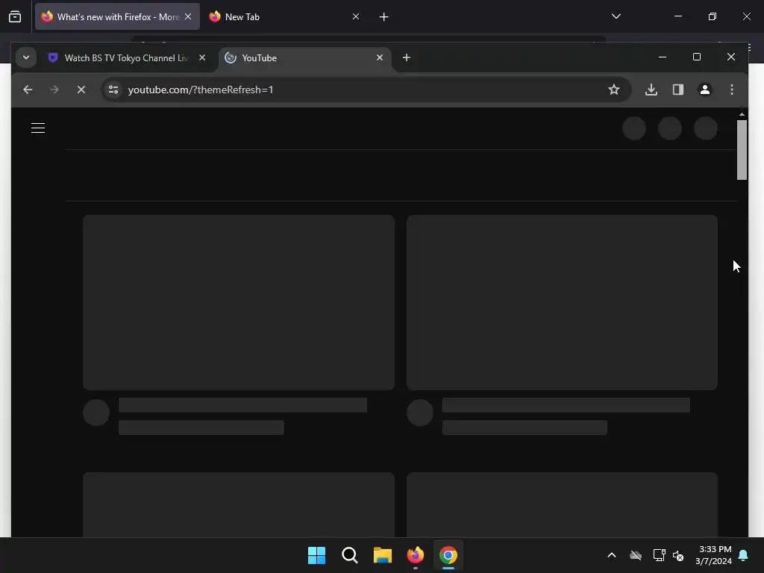Screen dimensions: 764x573
Task: Go back in Chrome
Action: tap(28, 90)
